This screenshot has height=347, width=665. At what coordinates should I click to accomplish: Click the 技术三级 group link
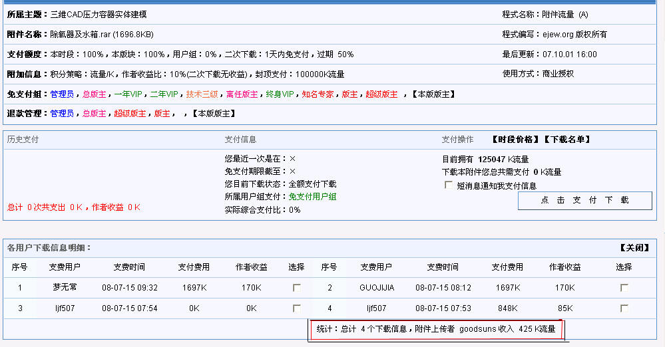pyautogui.click(x=202, y=94)
